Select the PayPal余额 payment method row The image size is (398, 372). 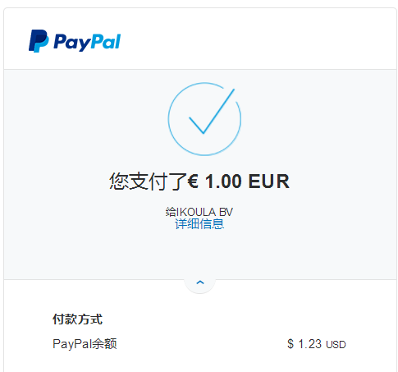199,344
